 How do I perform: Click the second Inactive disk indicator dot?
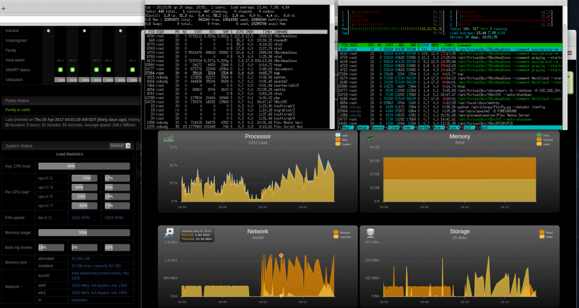pyautogui.click(x=85, y=31)
